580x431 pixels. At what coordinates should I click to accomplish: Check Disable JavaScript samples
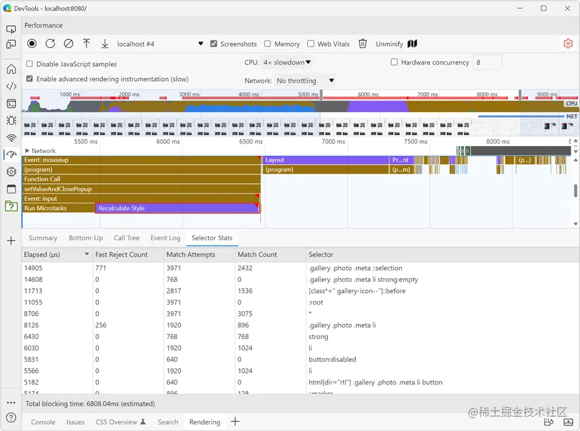coord(30,64)
